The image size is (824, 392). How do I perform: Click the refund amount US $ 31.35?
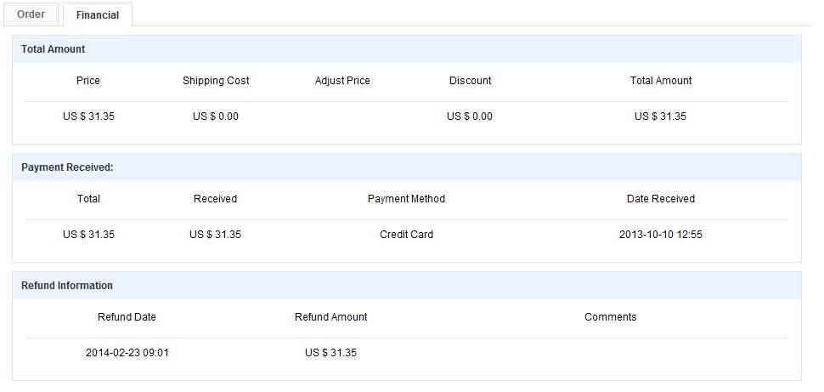coord(330,353)
